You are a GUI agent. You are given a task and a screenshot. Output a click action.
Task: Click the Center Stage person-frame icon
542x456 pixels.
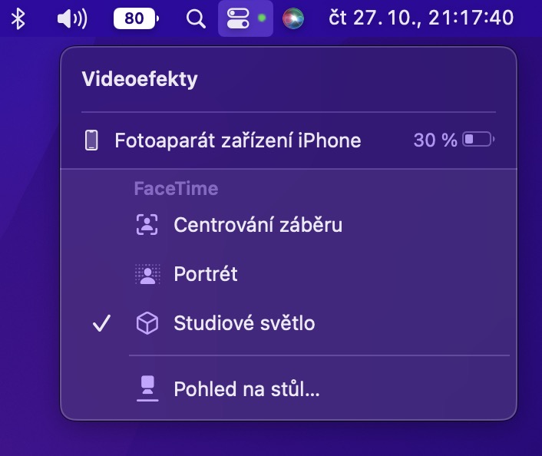[147, 225]
